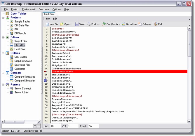Image resolution: width=195 pixels, height=136 pixels.
Task: Click the Insert ON status field
Action: [x=94, y=126]
